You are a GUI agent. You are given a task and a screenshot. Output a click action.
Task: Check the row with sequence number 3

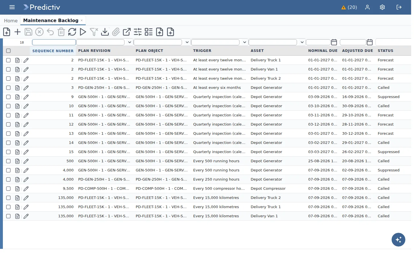click(x=8, y=88)
